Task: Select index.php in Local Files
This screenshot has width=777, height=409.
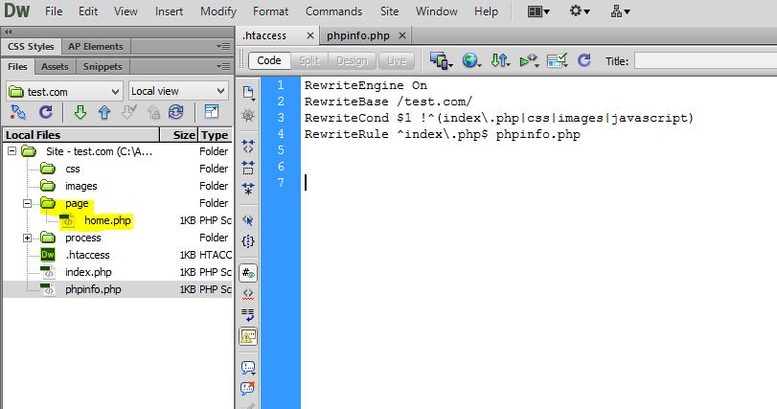Action: (x=88, y=272)
